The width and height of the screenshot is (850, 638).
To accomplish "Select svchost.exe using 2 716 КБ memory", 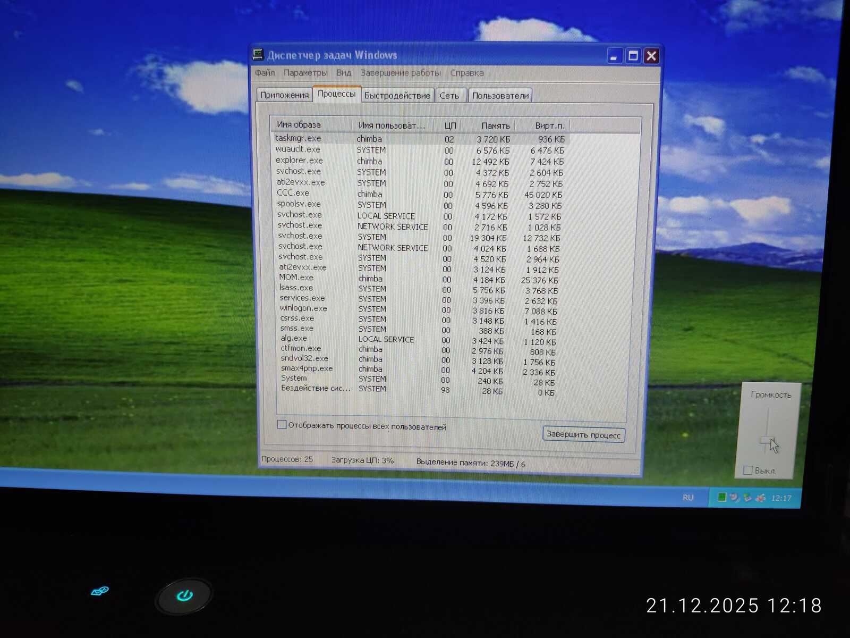I will (420, 226).
